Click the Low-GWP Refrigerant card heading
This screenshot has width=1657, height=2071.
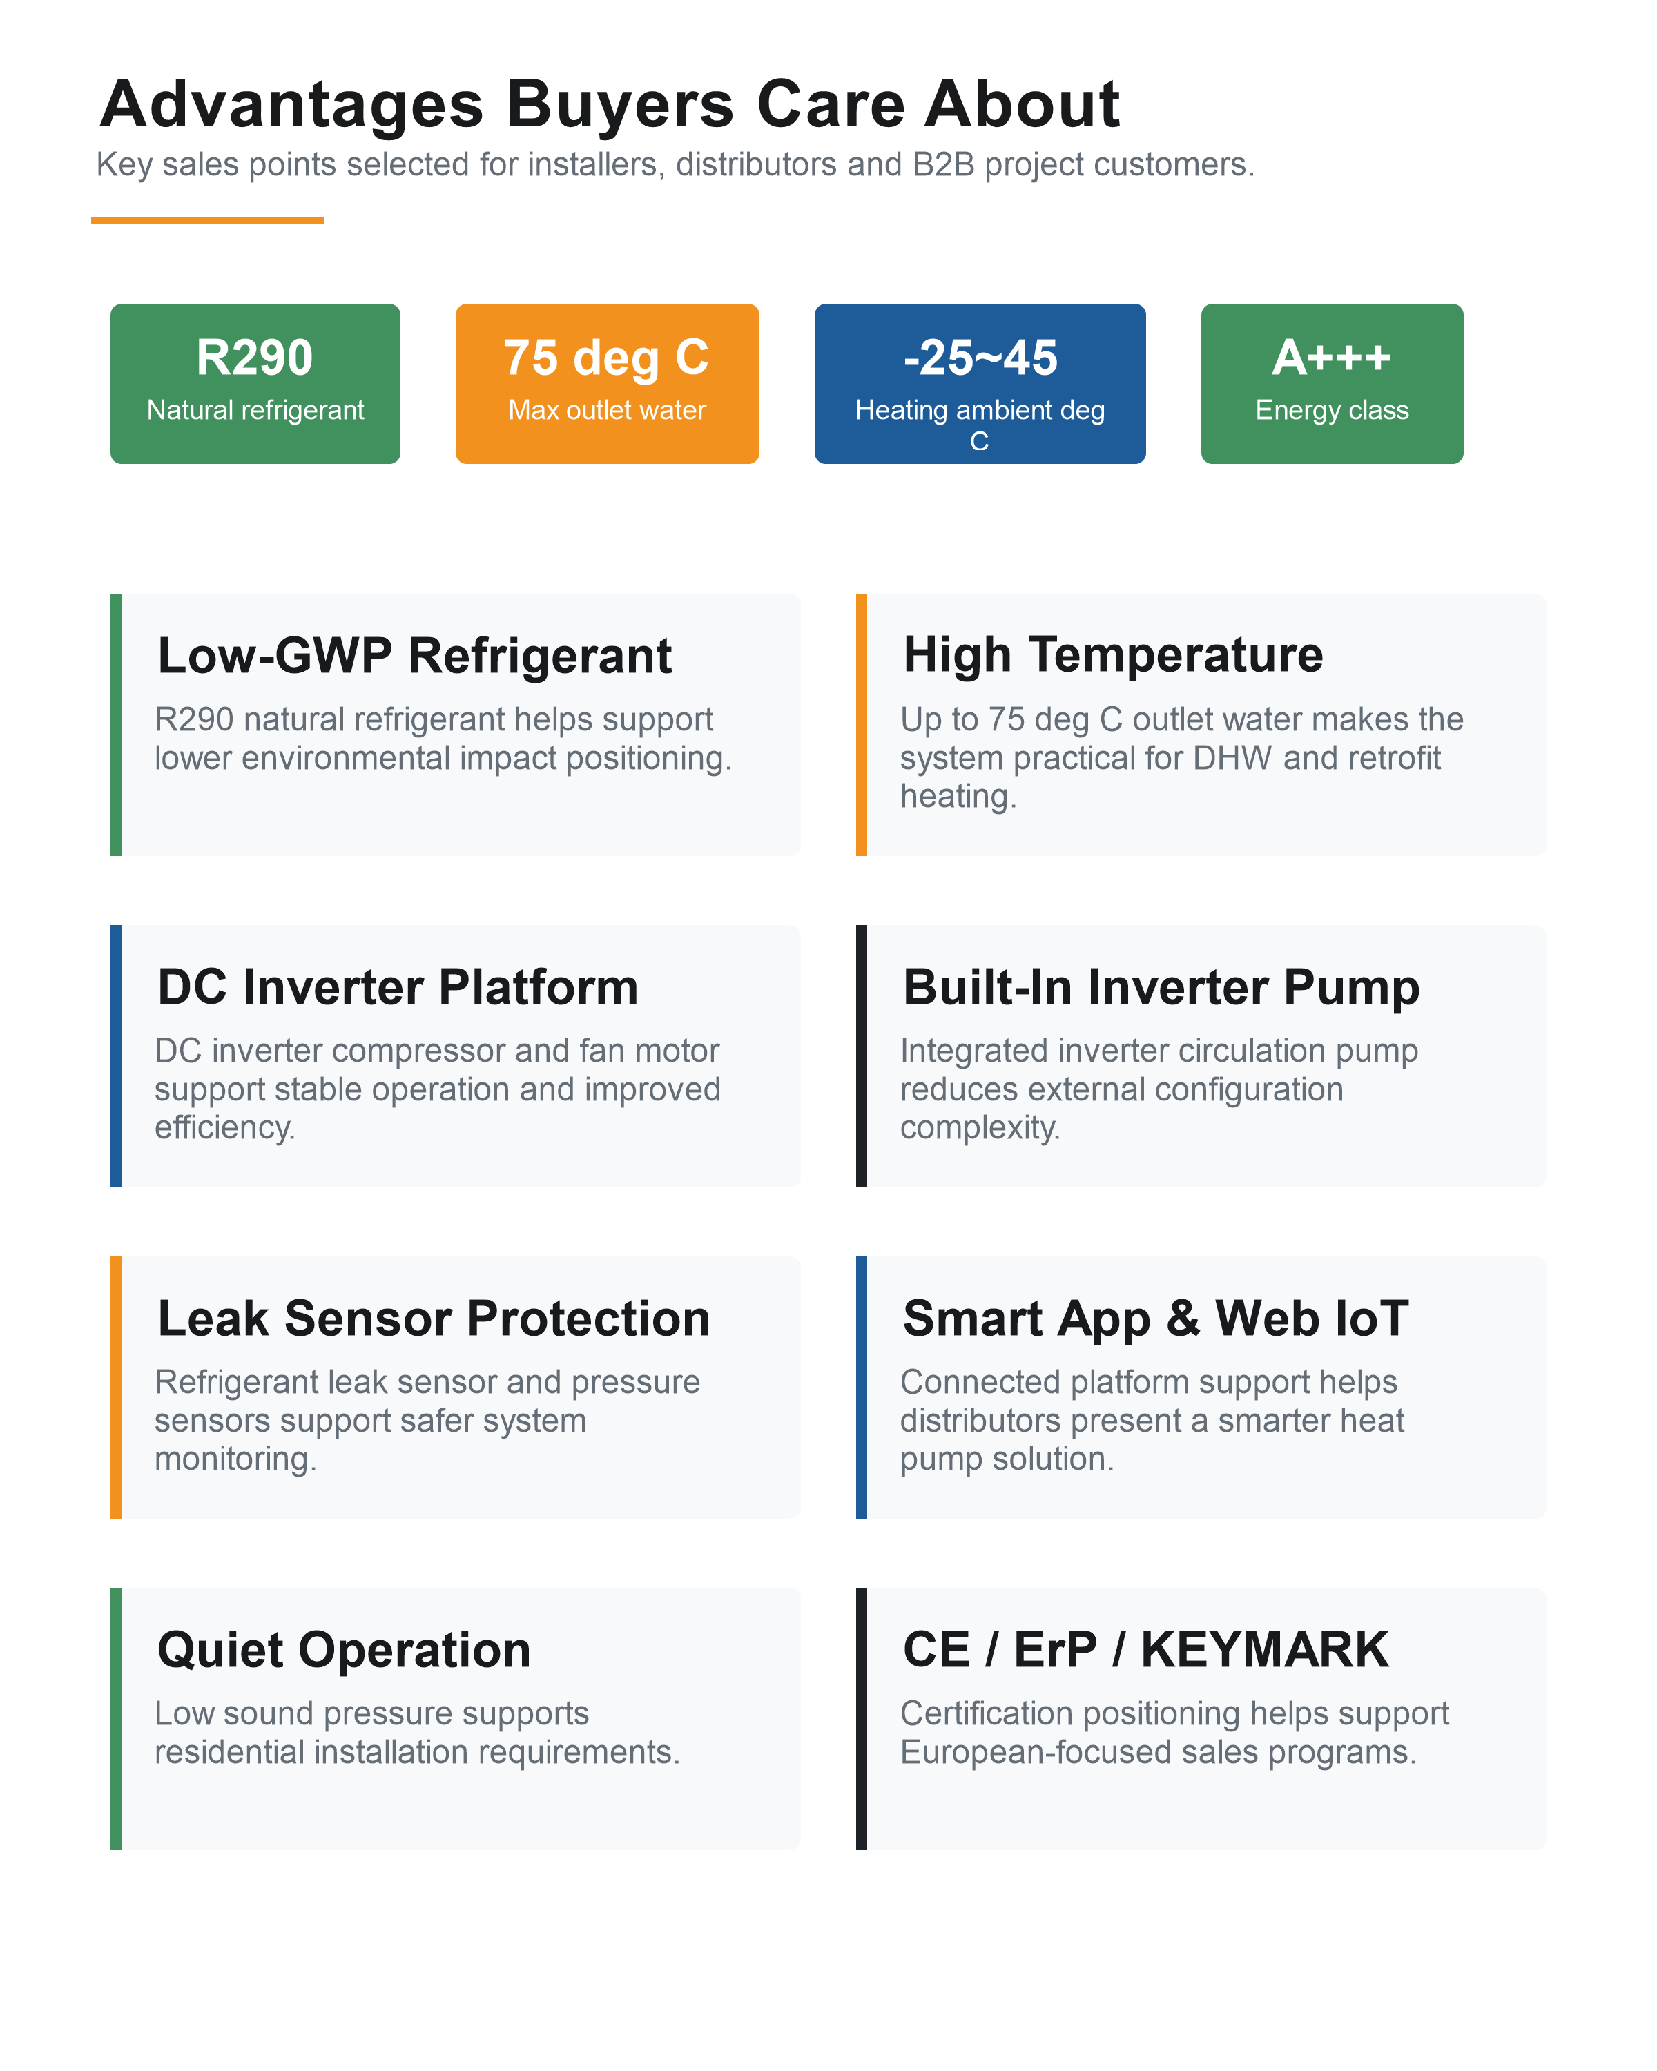pos(414,656)
